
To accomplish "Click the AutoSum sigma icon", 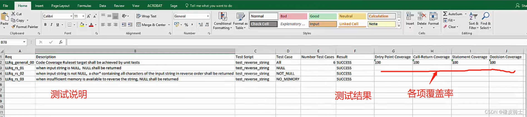I will coord(445,14).
